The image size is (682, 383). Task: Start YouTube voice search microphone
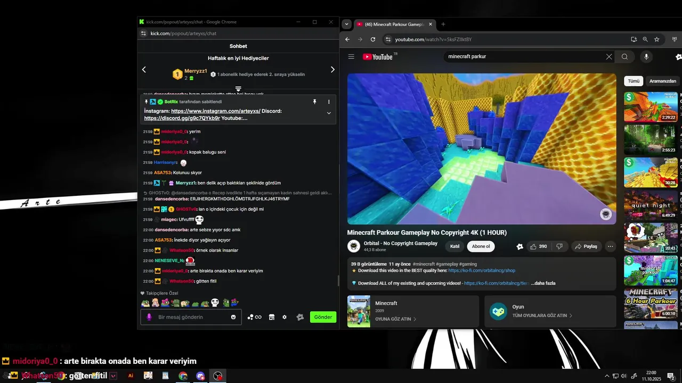[646, 57]
